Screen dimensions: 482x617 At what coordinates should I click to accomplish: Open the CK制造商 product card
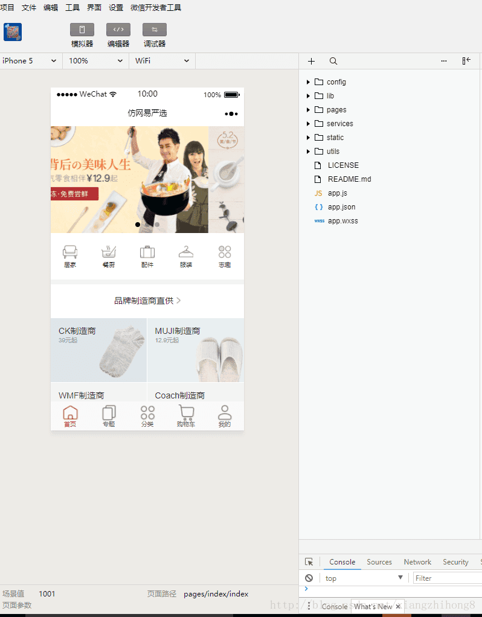pos(98,350)
